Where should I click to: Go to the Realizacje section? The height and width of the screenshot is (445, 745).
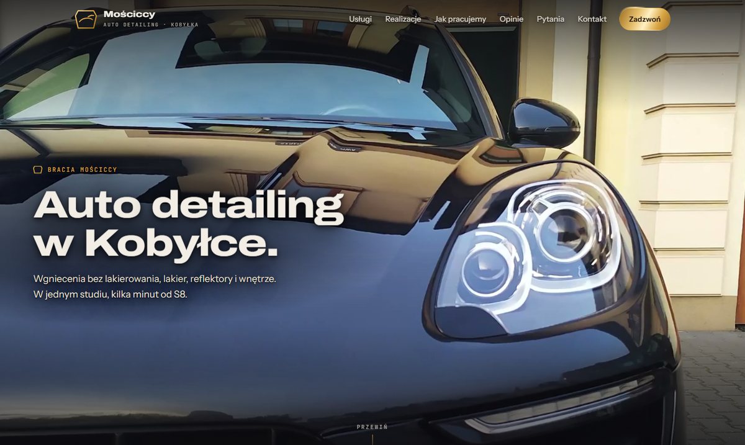[x=403, y=19]
